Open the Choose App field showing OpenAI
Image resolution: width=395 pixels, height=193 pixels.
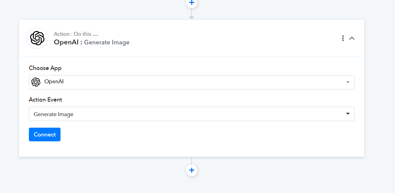pos(192,82)
